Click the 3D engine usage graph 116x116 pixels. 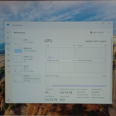point(60,53)
